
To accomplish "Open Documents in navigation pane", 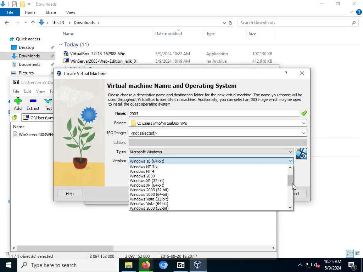I will (29, 64).
